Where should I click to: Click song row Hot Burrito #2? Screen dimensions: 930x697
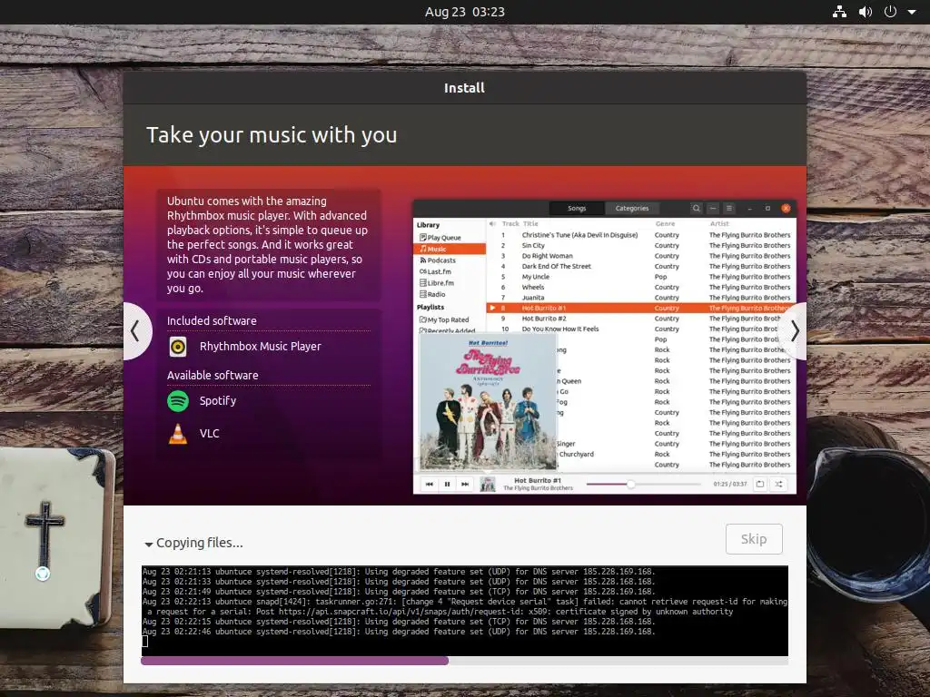(x=640, y=319)
